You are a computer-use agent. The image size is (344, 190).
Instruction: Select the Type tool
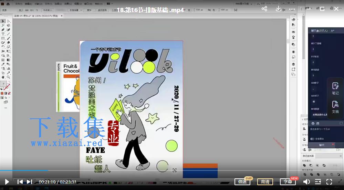coord(3,34)
